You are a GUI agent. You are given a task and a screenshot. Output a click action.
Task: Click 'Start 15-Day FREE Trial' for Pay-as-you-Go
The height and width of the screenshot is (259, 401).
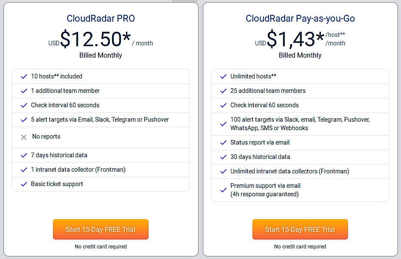coord(300,229)
